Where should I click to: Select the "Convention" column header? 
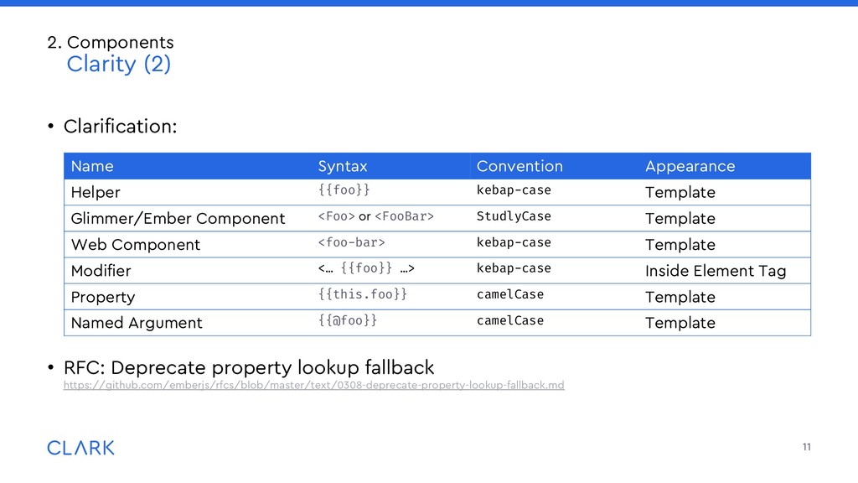pos(519,166)
